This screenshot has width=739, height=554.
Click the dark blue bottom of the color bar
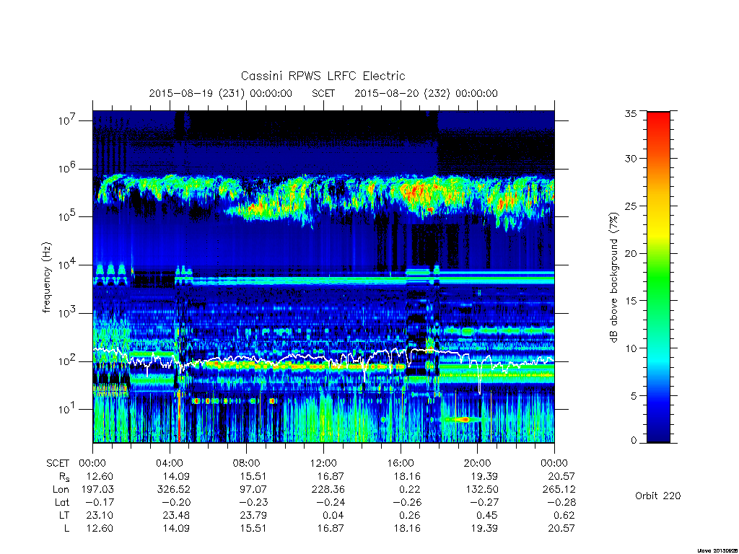coord(658,436)
